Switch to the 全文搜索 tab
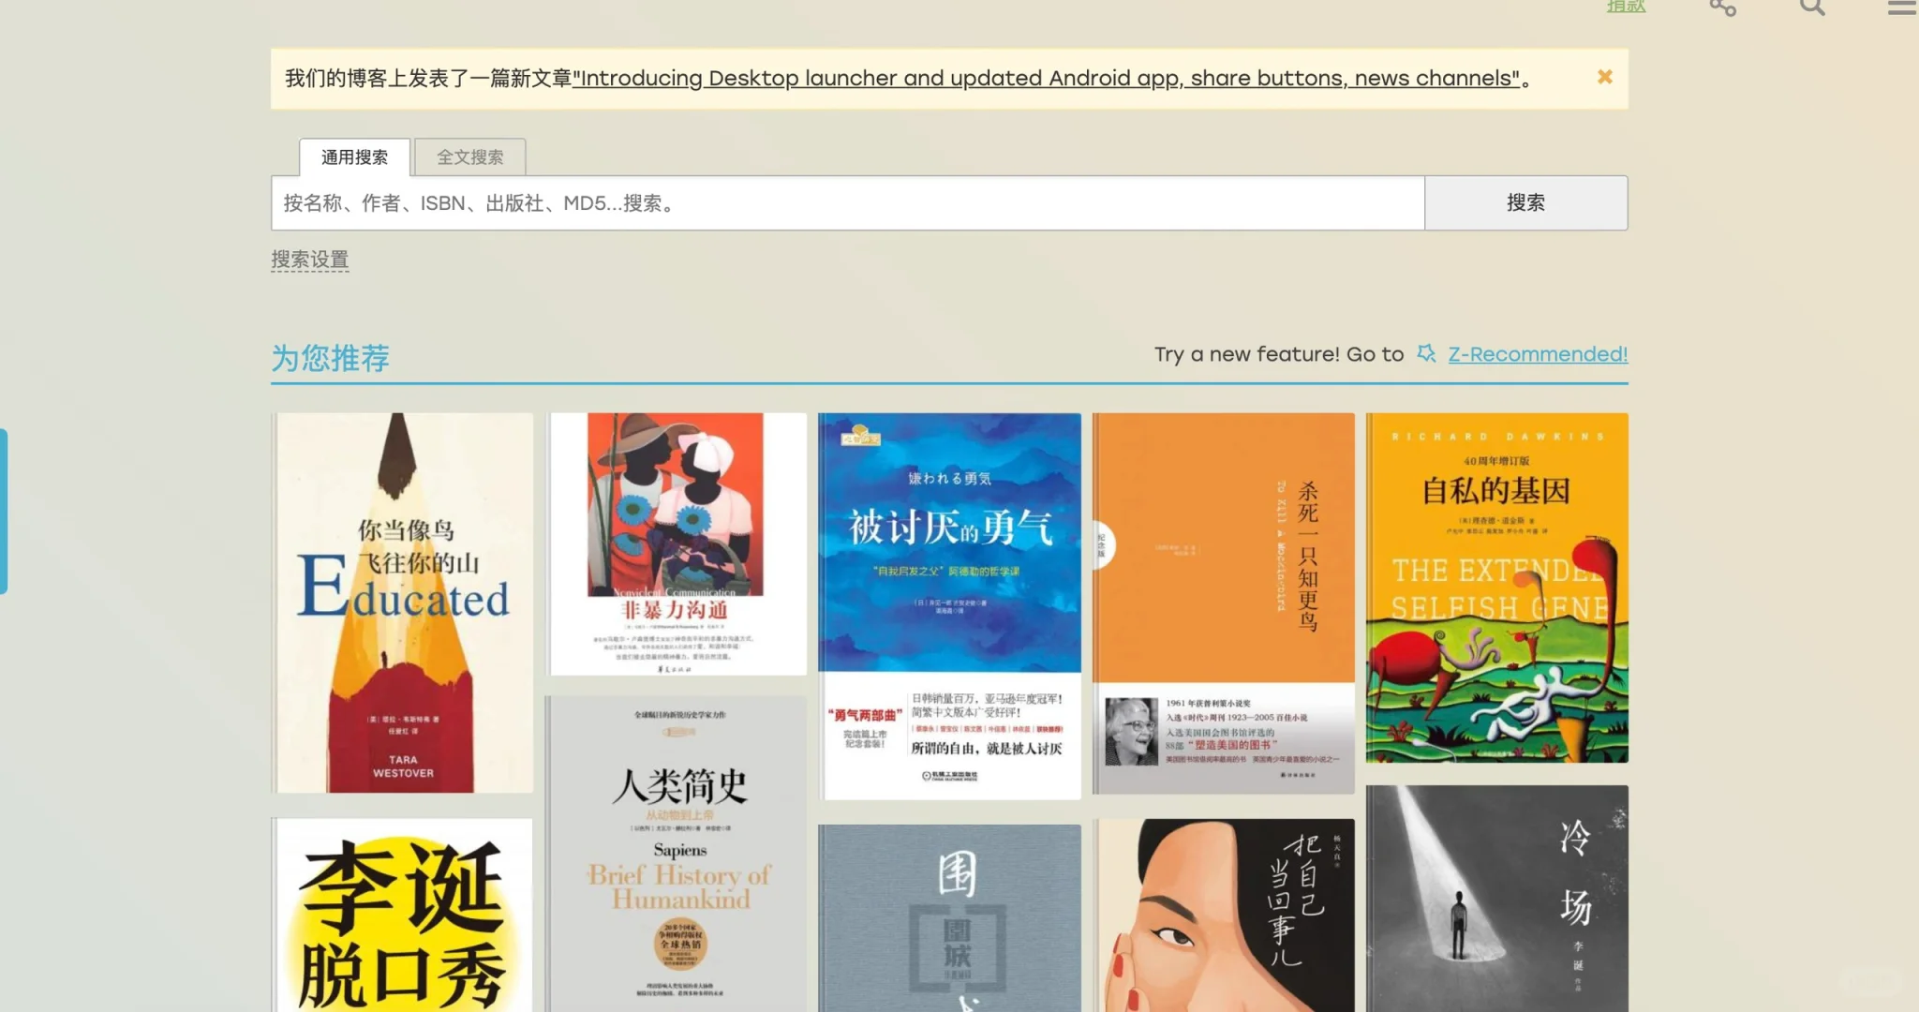The width and height of the screenshot is (1919, 1012). 469,156
